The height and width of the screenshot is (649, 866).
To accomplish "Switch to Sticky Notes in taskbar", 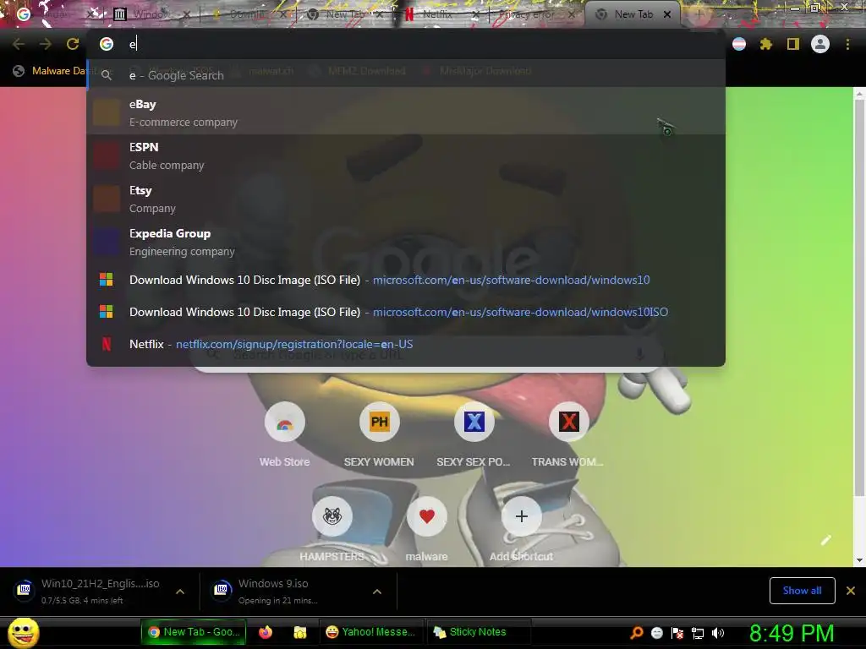I will (479, 632).
